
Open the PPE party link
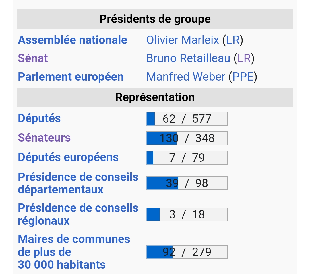tap(243, 77)
